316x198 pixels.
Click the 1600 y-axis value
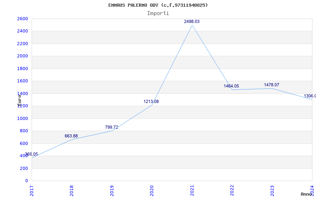tap(23, 81)
